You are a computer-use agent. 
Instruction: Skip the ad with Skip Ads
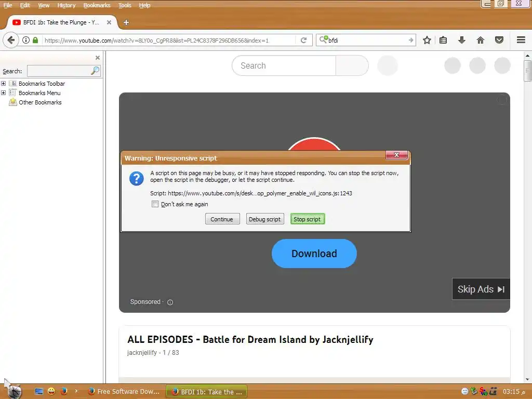481,289
